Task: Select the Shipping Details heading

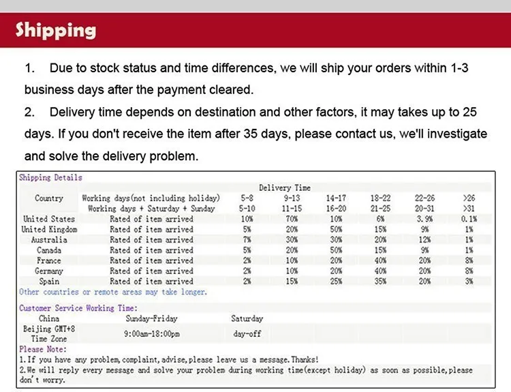Action: (50, 177)
